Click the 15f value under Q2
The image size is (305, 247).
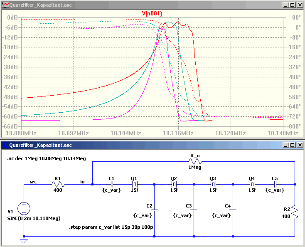174,190
